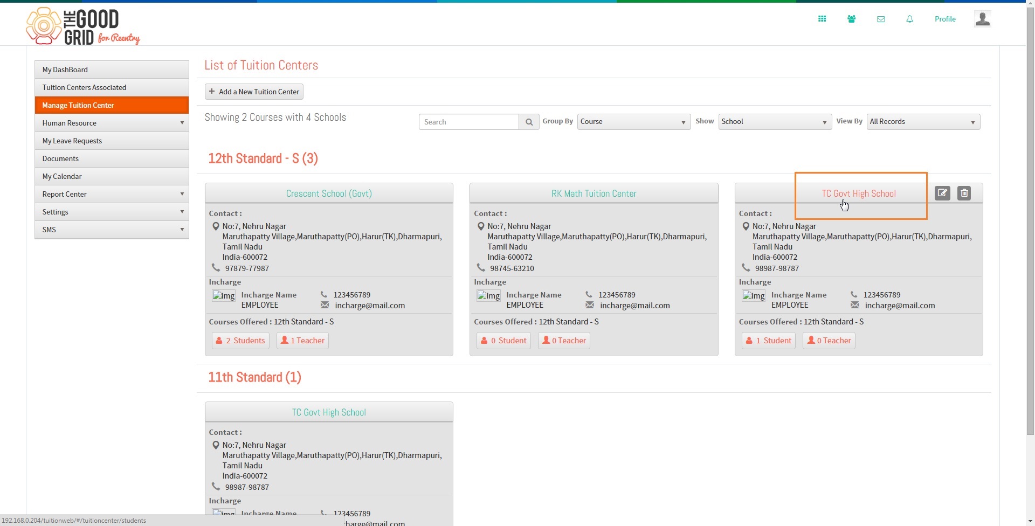Click incharge image in RK Math card
Viewport: 1035px width, 526px height.
click(488, 296)
